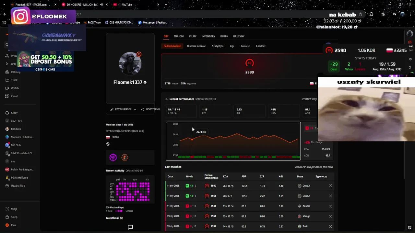Open the FACEIT.com bookmark
The image size is (415, 233).
click(x=92, y=23)
